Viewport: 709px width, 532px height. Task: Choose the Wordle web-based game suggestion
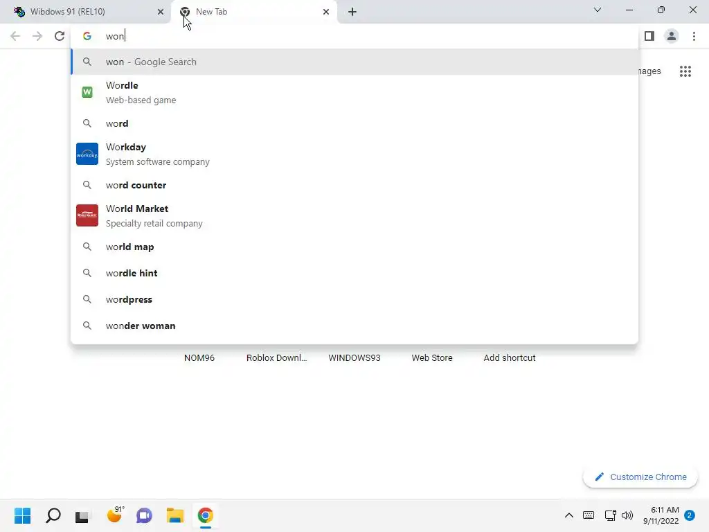(x=354, y=92)
